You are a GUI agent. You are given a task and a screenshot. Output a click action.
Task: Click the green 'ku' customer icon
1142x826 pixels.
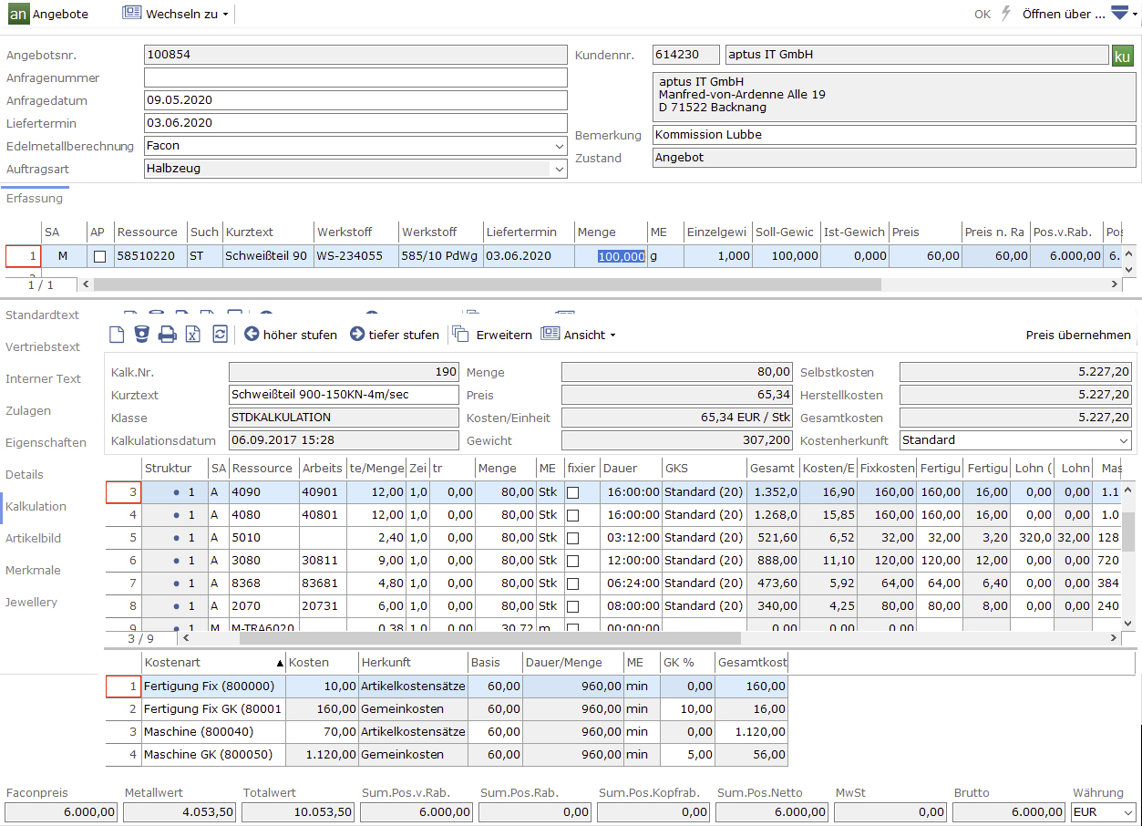pyautogui.click(x=1123, y=56)
